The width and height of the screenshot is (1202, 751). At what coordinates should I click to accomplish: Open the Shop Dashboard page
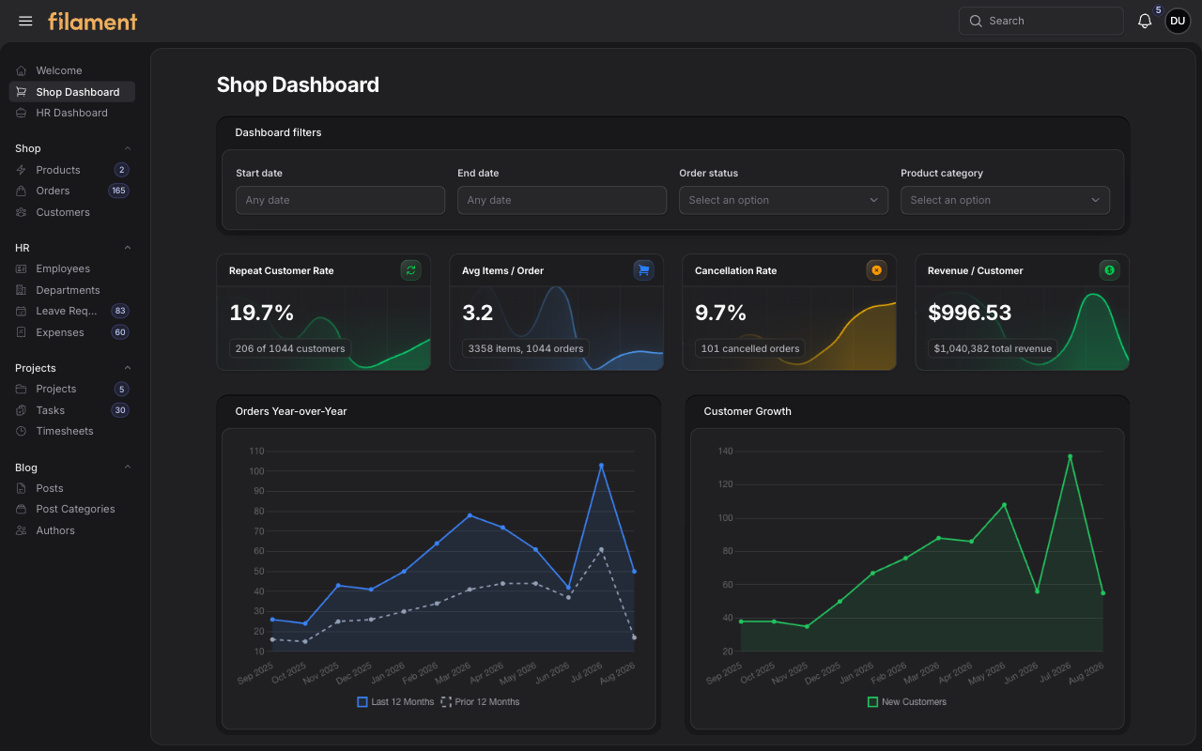click(72, 92)
